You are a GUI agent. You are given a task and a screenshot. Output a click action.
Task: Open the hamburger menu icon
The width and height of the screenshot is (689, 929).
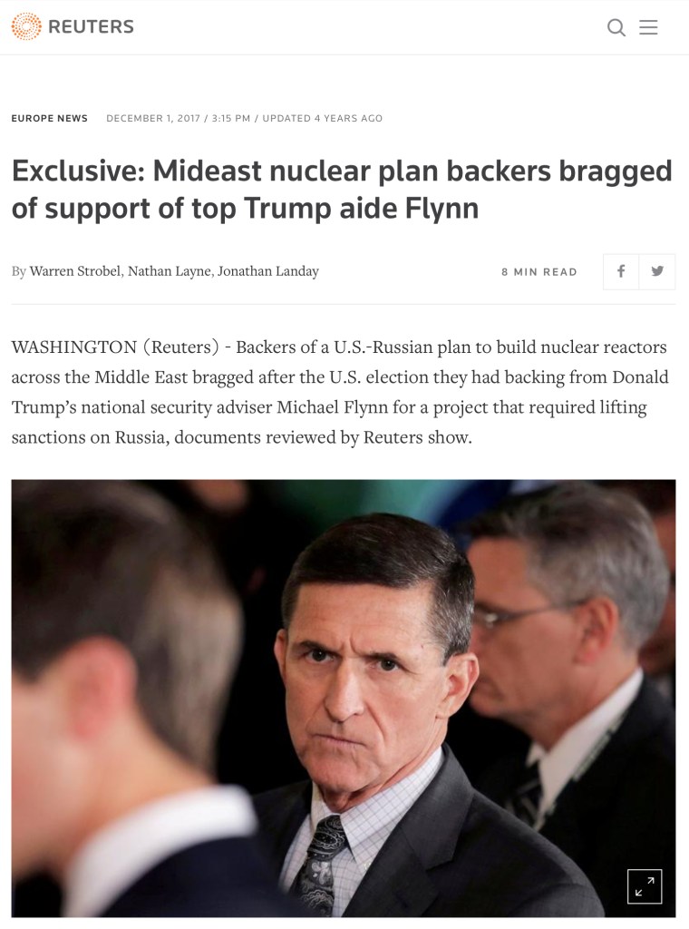pyautogui.click(x=648, y=27)
